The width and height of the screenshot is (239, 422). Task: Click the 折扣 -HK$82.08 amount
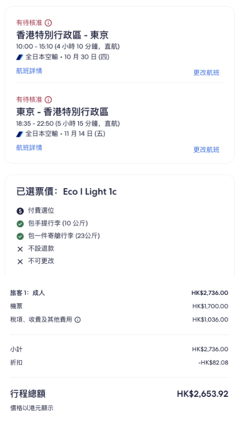(213, 363)
